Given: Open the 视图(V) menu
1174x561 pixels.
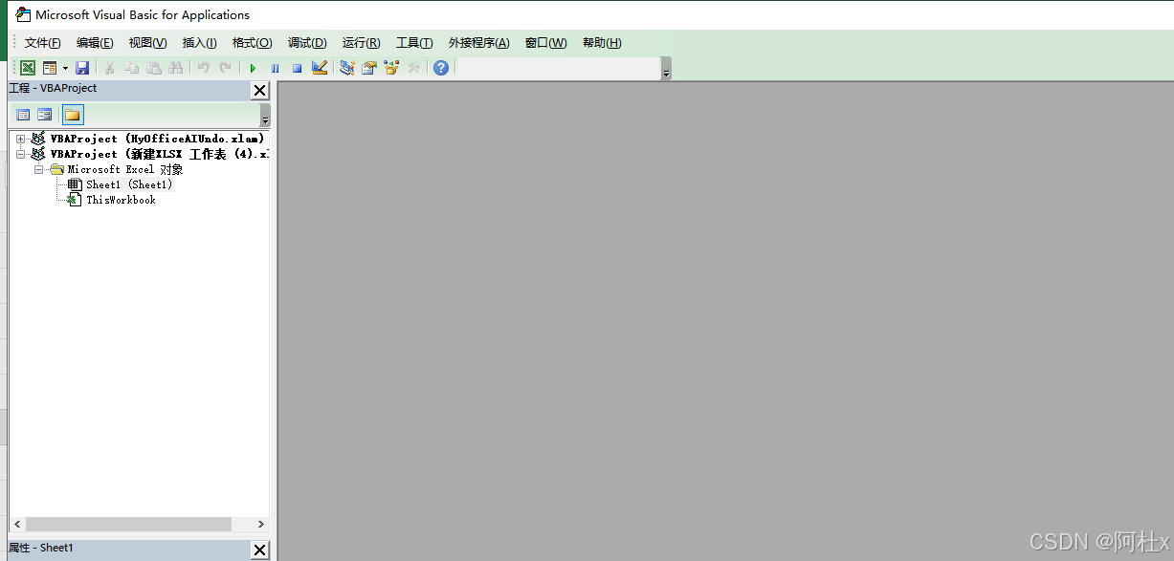Looking at the screenshot, I should coord(147,43).
